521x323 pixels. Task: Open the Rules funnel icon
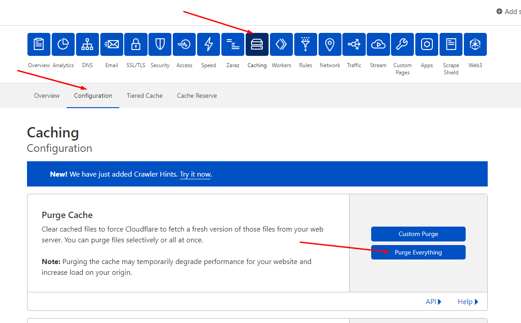[305, 44]
